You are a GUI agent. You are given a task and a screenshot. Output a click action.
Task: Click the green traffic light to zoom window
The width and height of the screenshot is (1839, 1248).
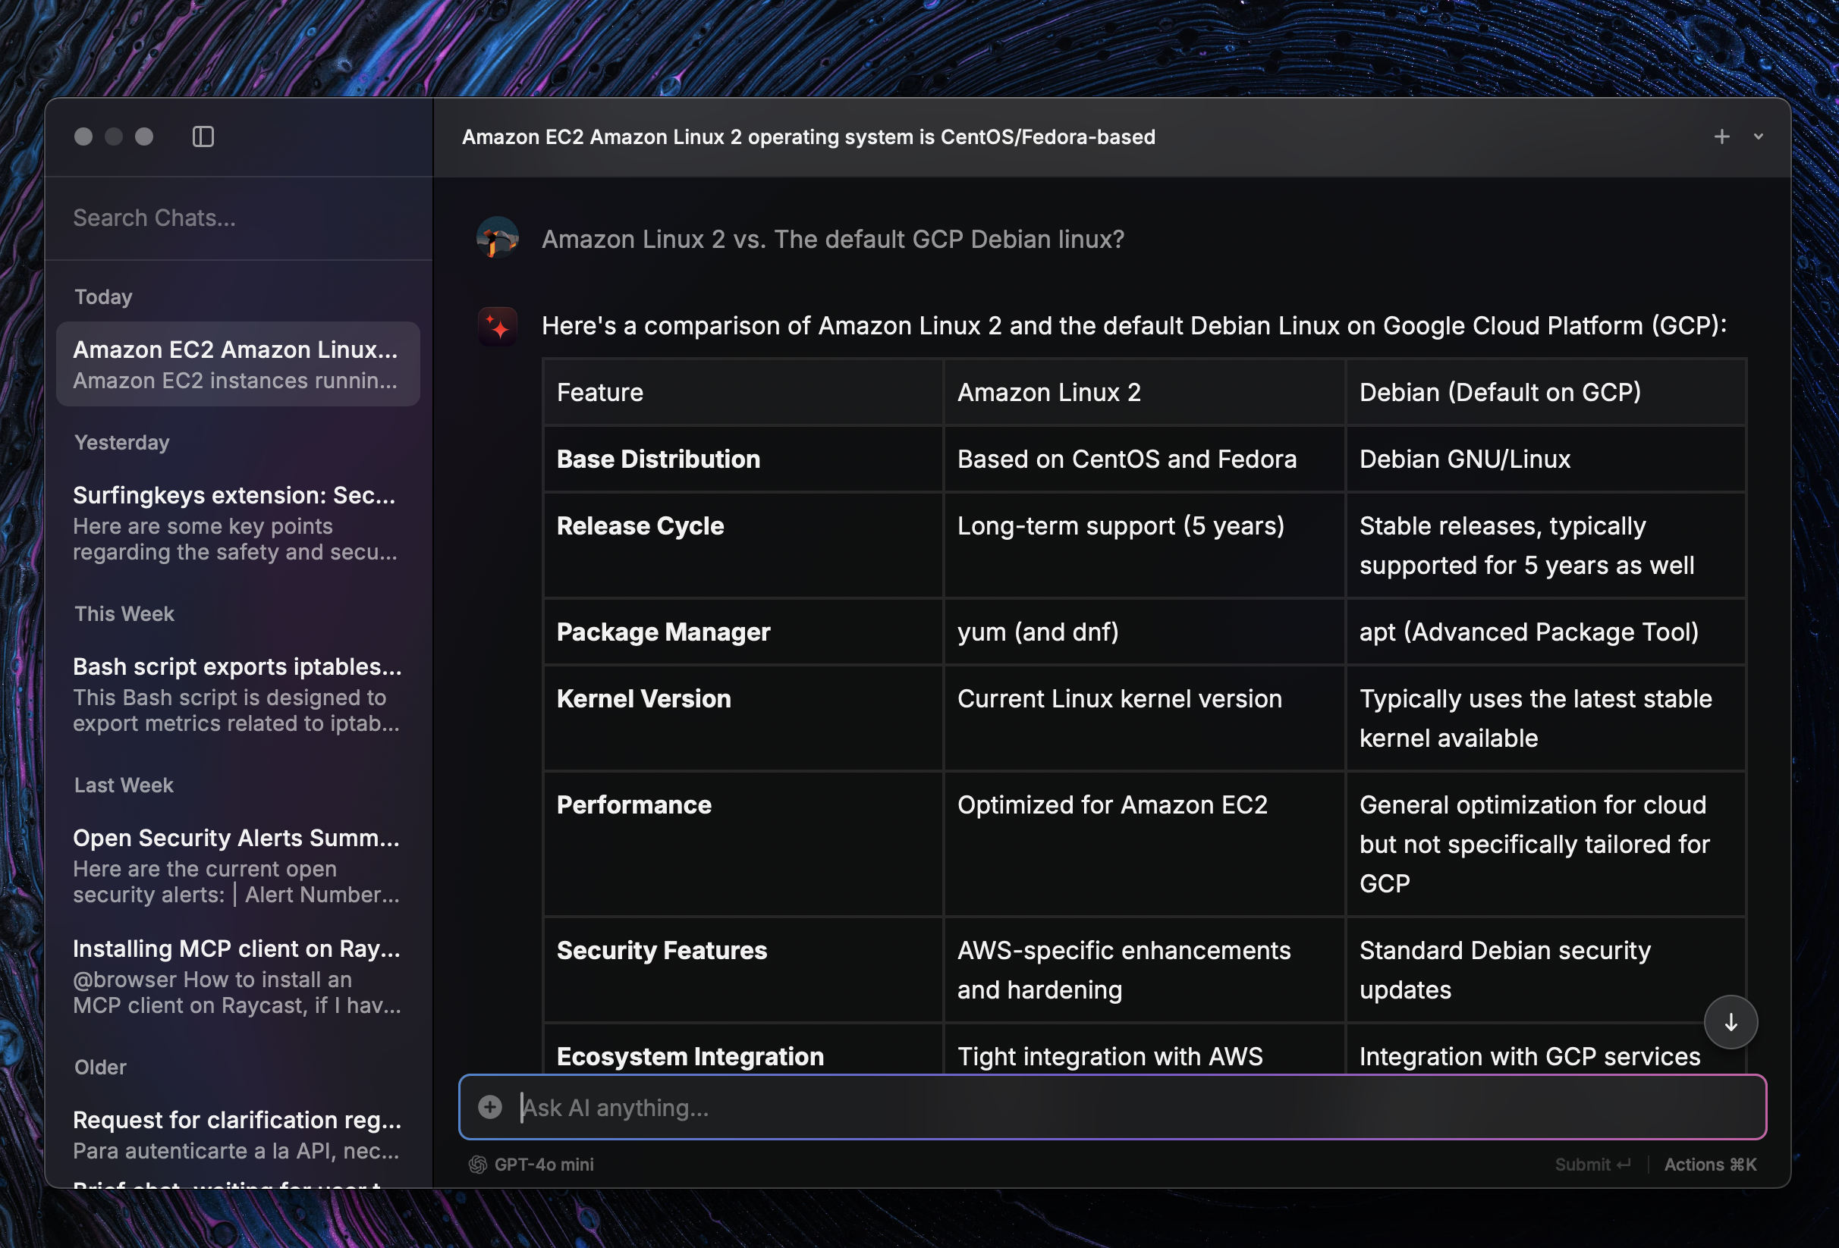(144, 136)
